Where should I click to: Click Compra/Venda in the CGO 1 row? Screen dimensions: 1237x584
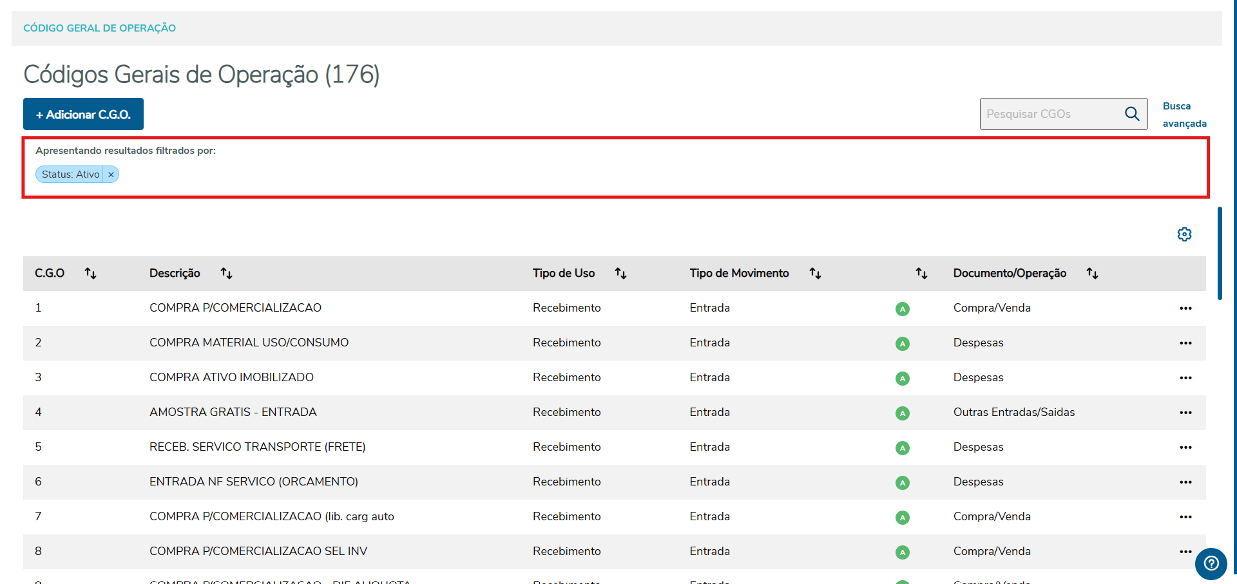pyautogui.click(x=992, y=308)
